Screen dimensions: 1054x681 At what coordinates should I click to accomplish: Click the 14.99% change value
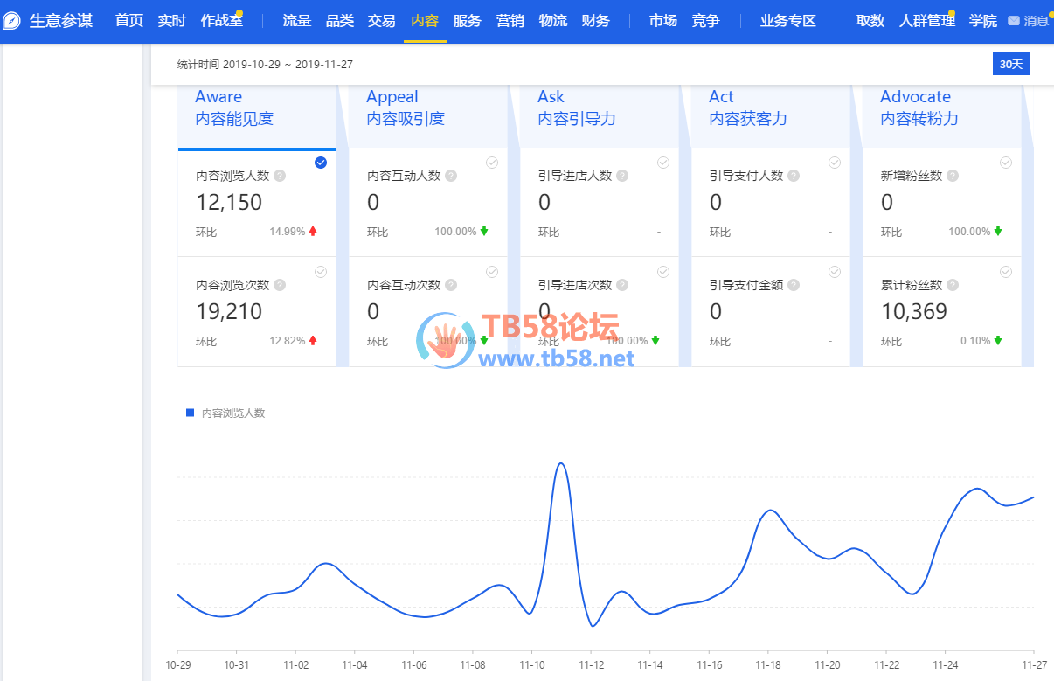(x=288, y=232)
